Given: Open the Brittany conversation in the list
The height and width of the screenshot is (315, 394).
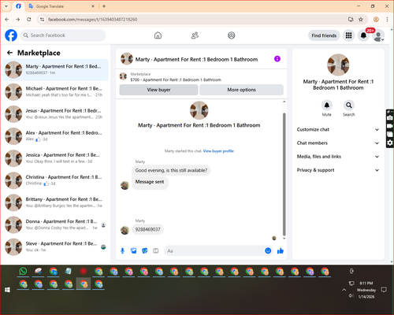Looking at the screenshot, I should (x=55, y=202).
